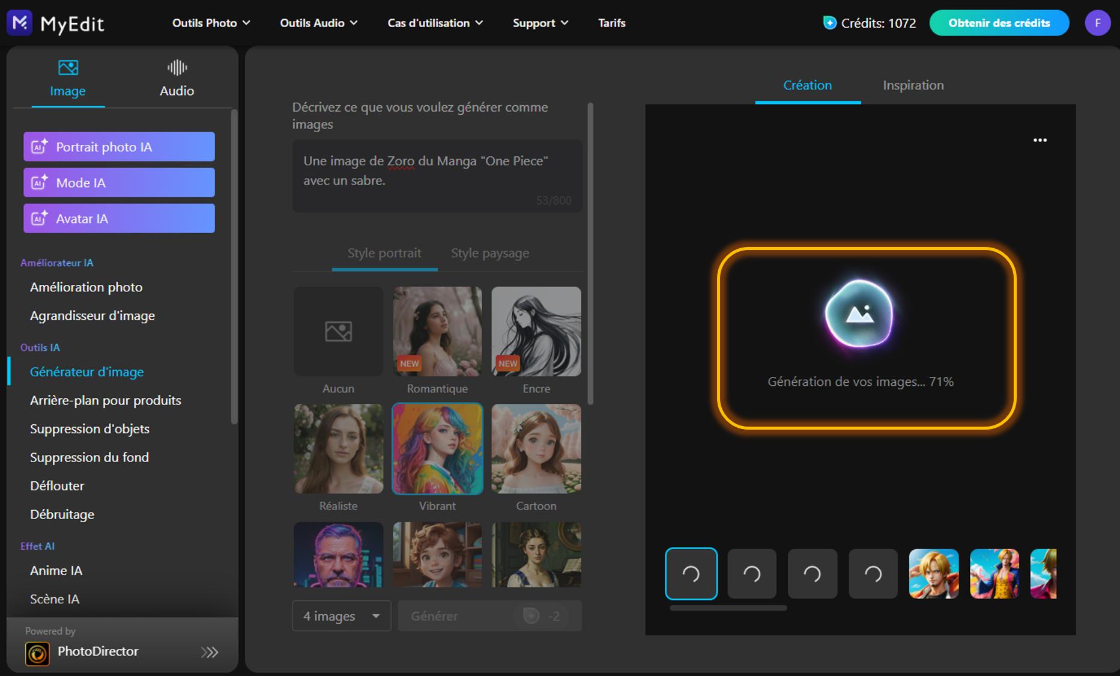The image size is (1120, 676).
Task: Open the character in yellow outfit thumbnail
Action: click(x=994, y=574)
